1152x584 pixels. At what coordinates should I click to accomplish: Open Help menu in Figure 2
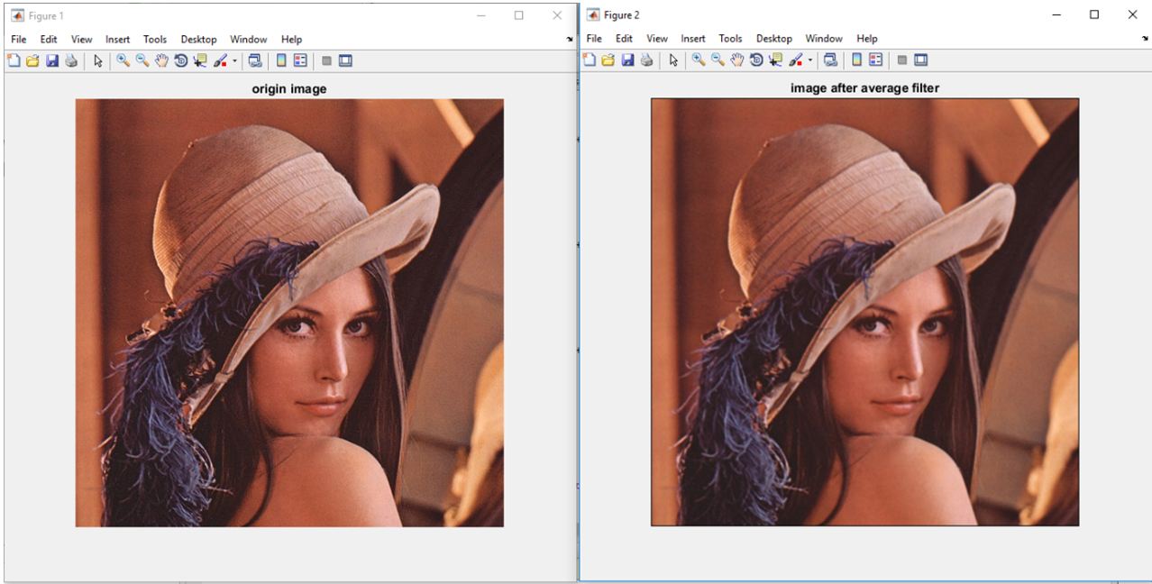click(x=867, y=39)
